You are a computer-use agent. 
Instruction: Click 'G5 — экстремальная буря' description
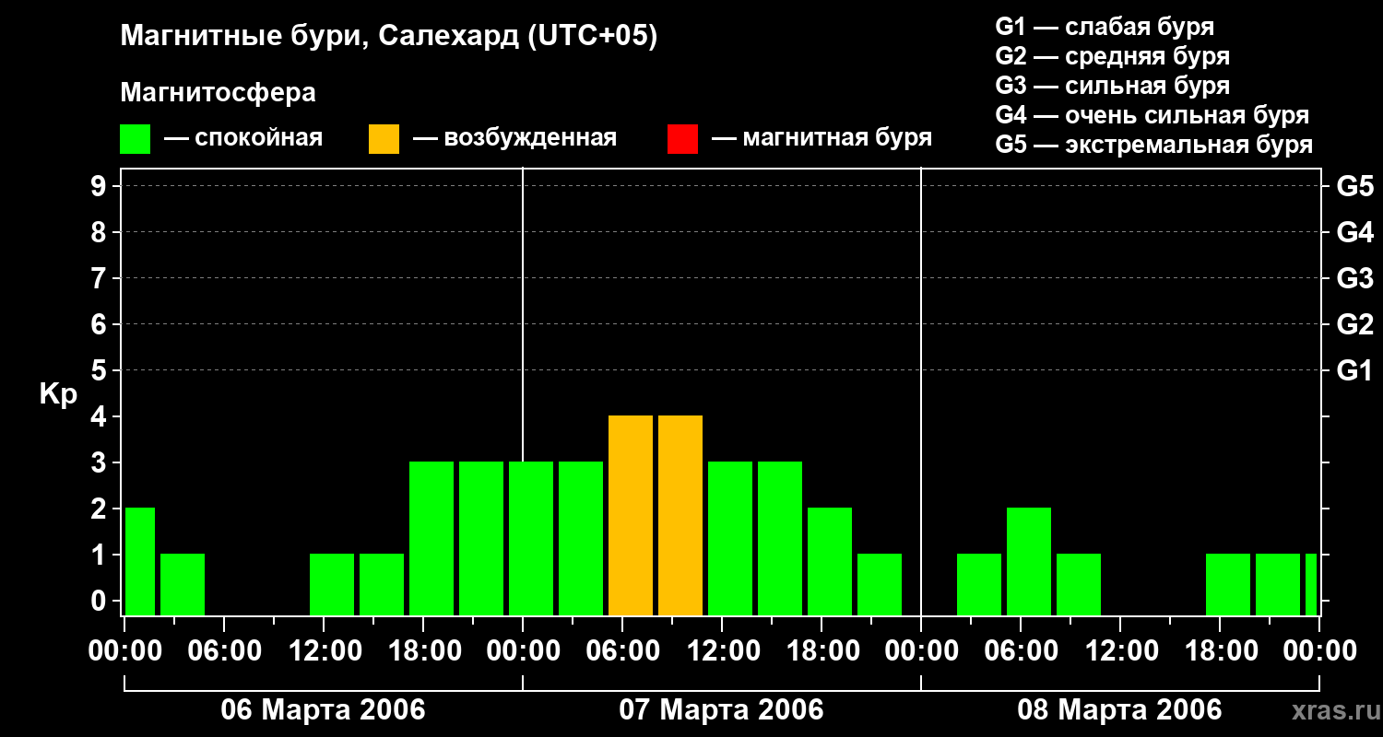(1153, 145)
